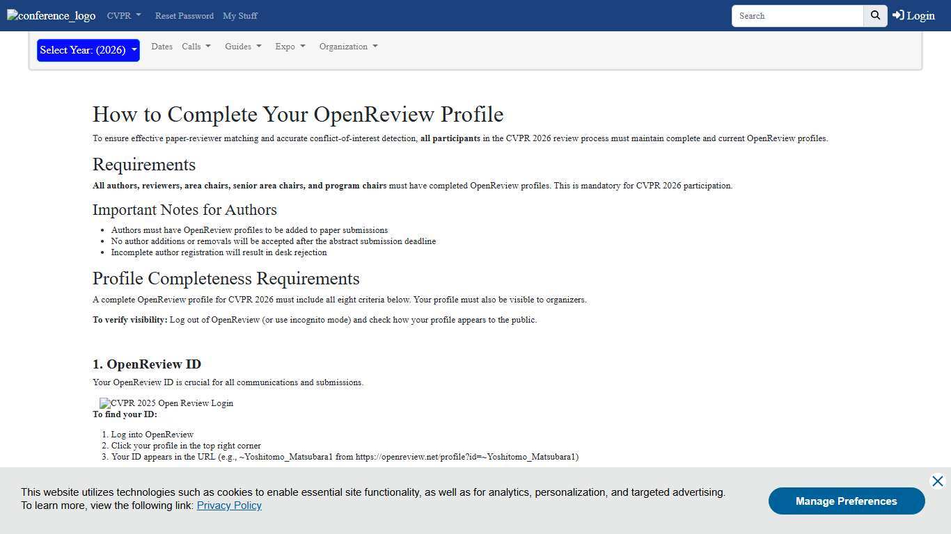Open the Calls dropdown
The width and height of the screenshot is (951, 534).
pos(196,47)
